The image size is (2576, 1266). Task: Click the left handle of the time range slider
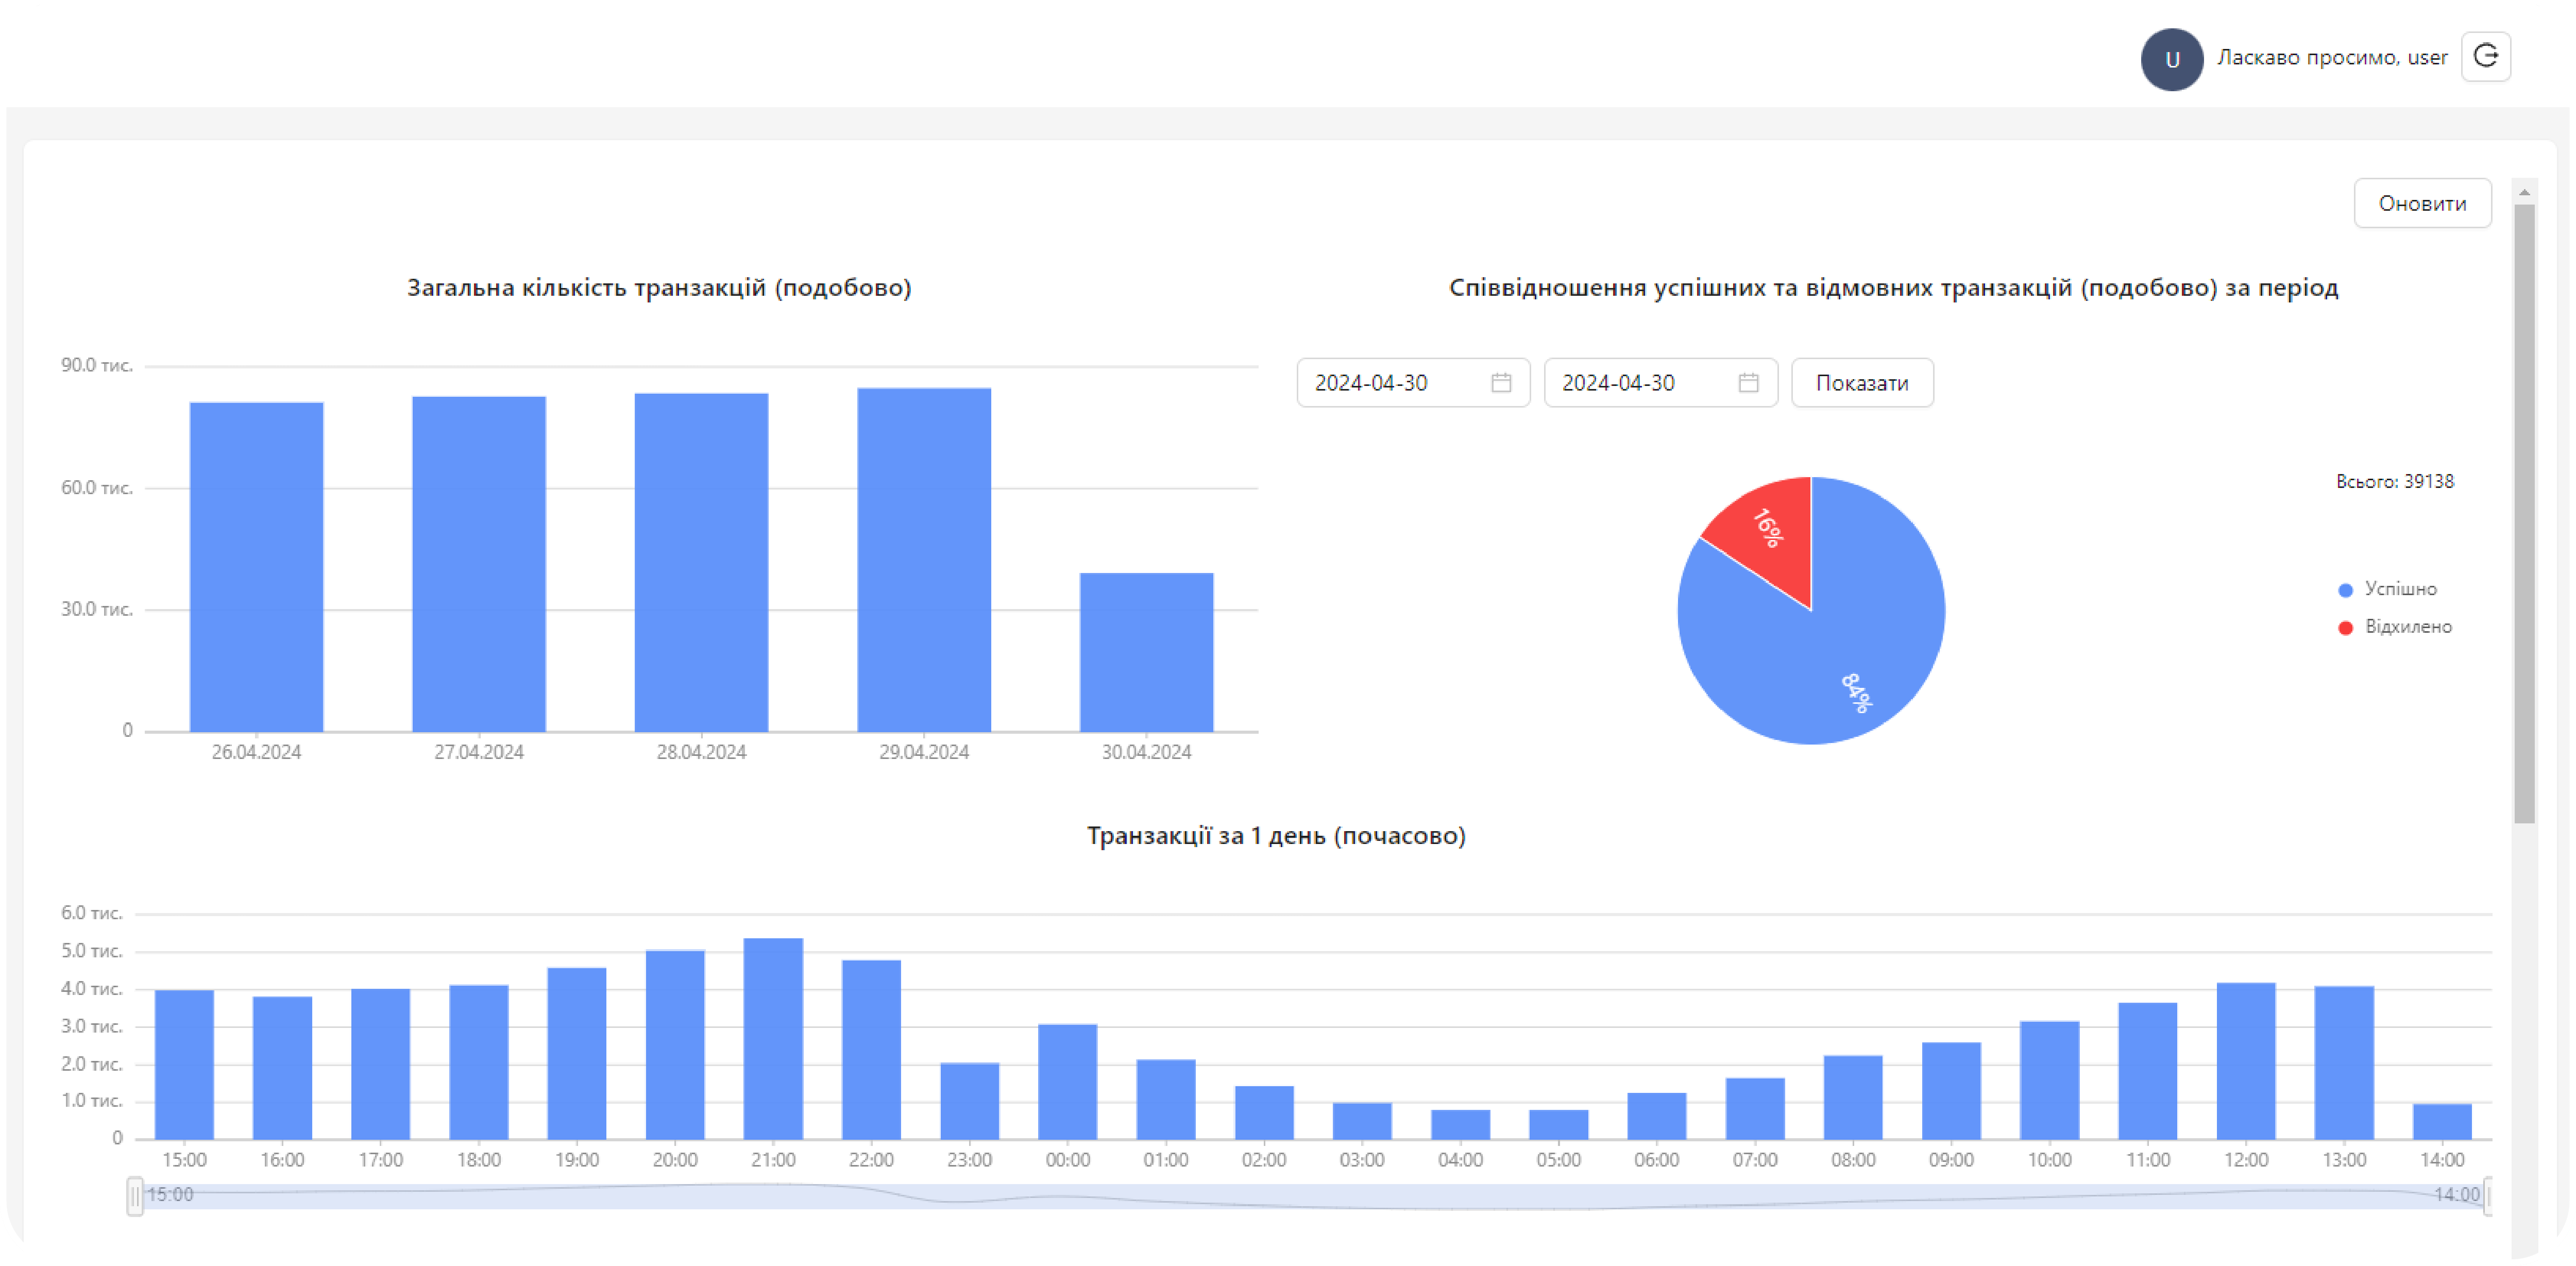[x=135, y=1196]
